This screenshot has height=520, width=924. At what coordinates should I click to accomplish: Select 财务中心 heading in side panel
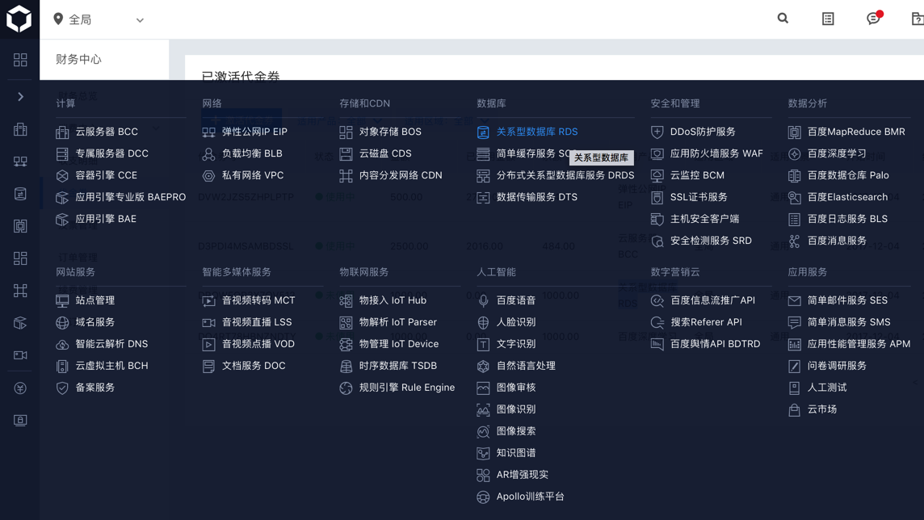pyautogui.click(x=78, y=59)
